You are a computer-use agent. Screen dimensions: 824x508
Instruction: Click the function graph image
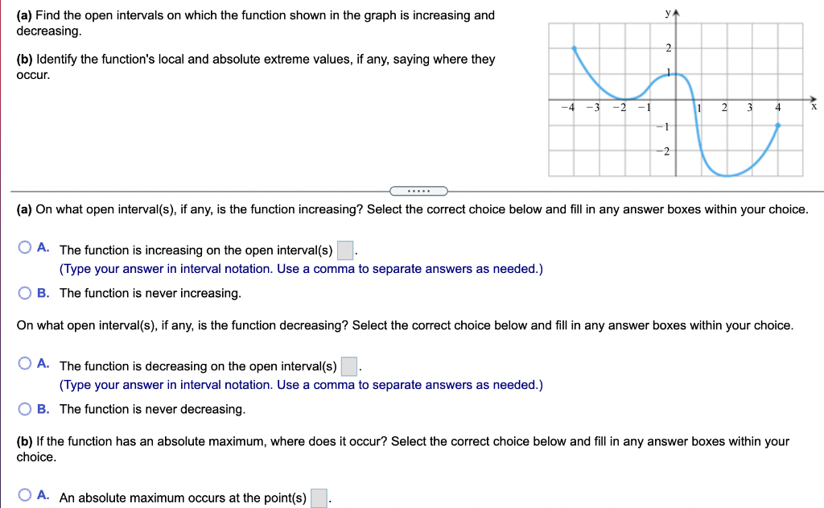pos(676,93)
